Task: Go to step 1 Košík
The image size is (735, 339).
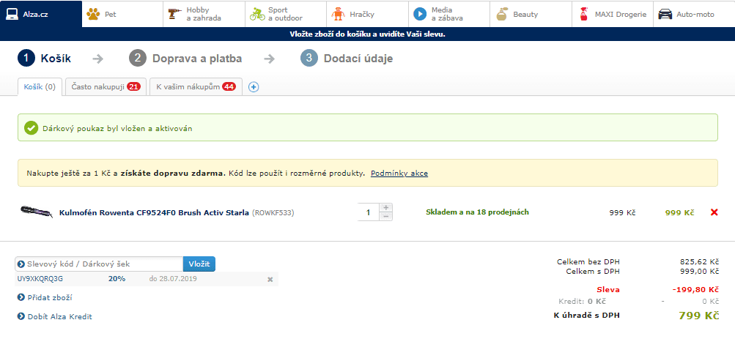Action: pos(45,59)
